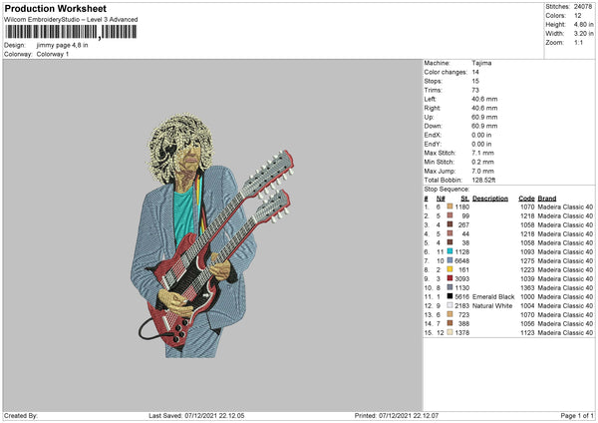Click the blue swatch in stop row 7

click(449, 260)
